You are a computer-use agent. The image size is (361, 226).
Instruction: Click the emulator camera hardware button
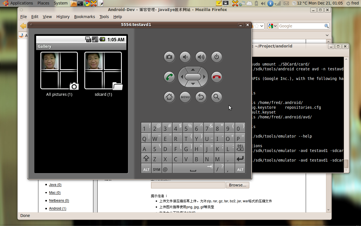169,57
